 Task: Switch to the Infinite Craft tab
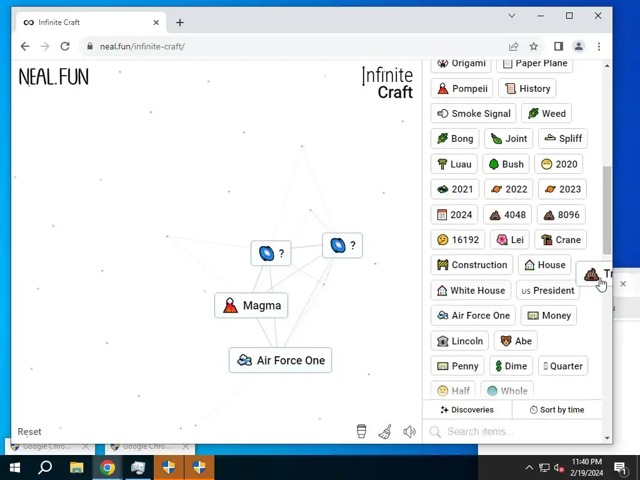91,22
